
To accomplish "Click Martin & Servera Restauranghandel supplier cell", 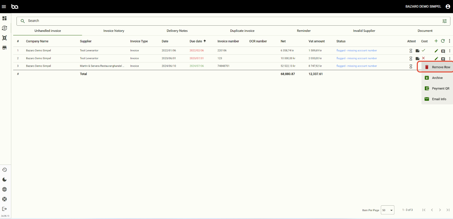I will (102, 66).
